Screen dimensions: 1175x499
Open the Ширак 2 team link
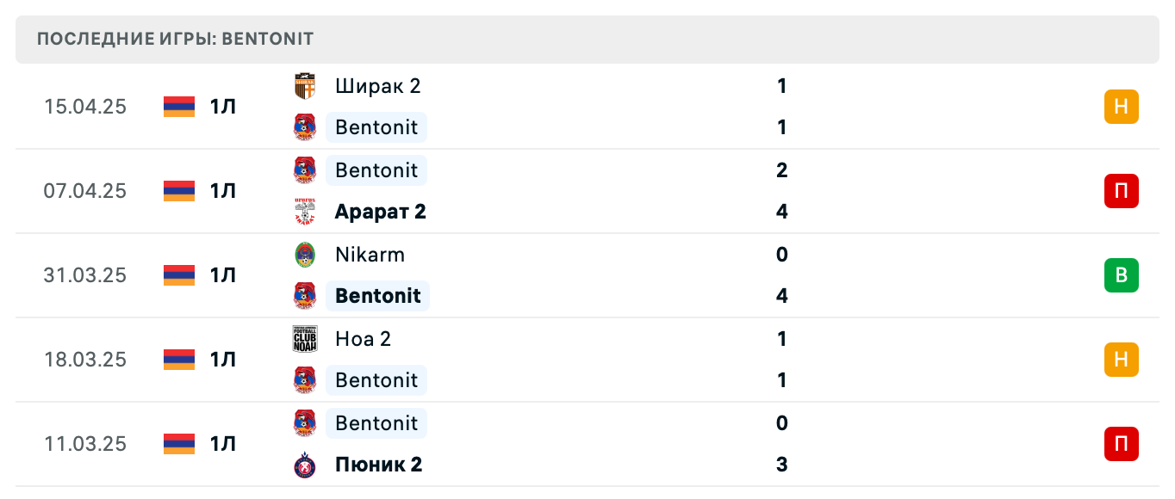point(377,86)
